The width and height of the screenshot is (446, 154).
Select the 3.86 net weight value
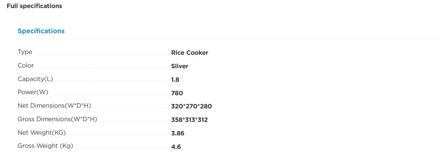(x=178, y=133)
